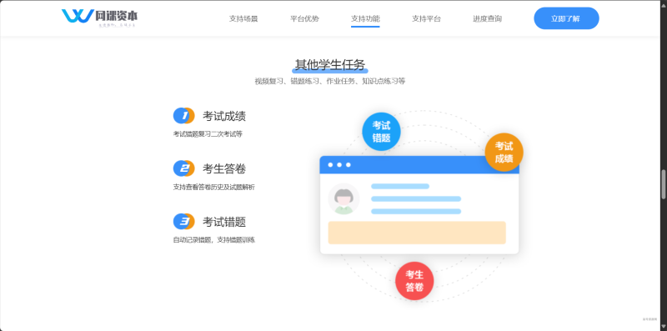This screenshot has height=331, width=667.
Task: Select the 考试成绩 list heading
Action: [224, 116]
